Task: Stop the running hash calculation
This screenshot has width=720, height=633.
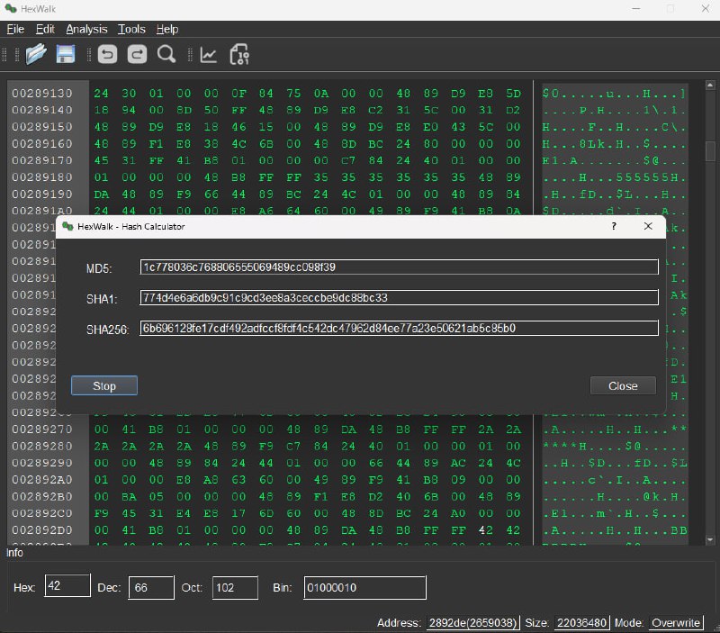Action: (103, 385)
